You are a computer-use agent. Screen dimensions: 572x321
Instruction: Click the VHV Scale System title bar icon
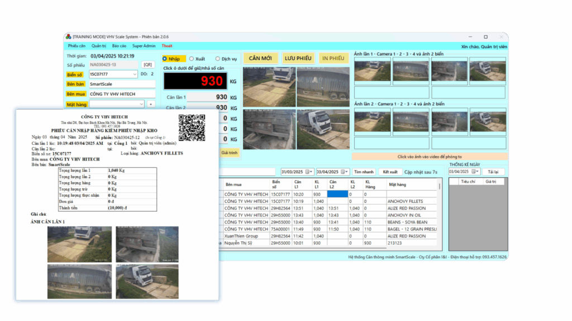coord(69,37)
